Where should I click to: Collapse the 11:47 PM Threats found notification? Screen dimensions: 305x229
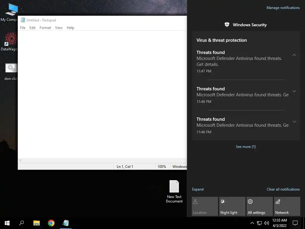tap(294, 55)
